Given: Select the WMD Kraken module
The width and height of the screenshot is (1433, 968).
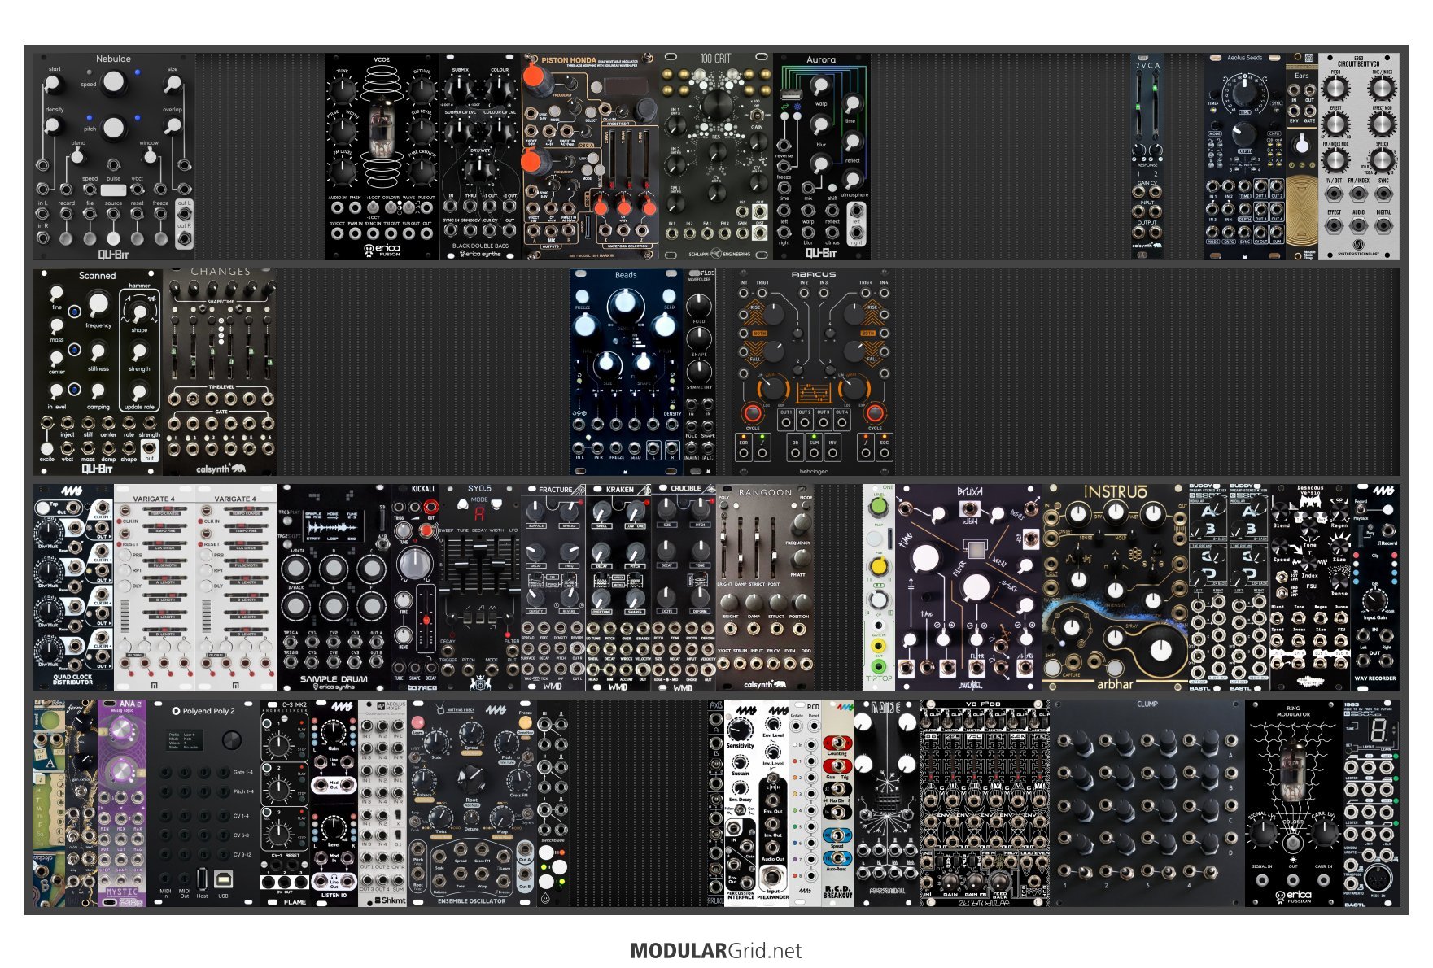Looking at the screenshot, I should click(x=618, y=587).
